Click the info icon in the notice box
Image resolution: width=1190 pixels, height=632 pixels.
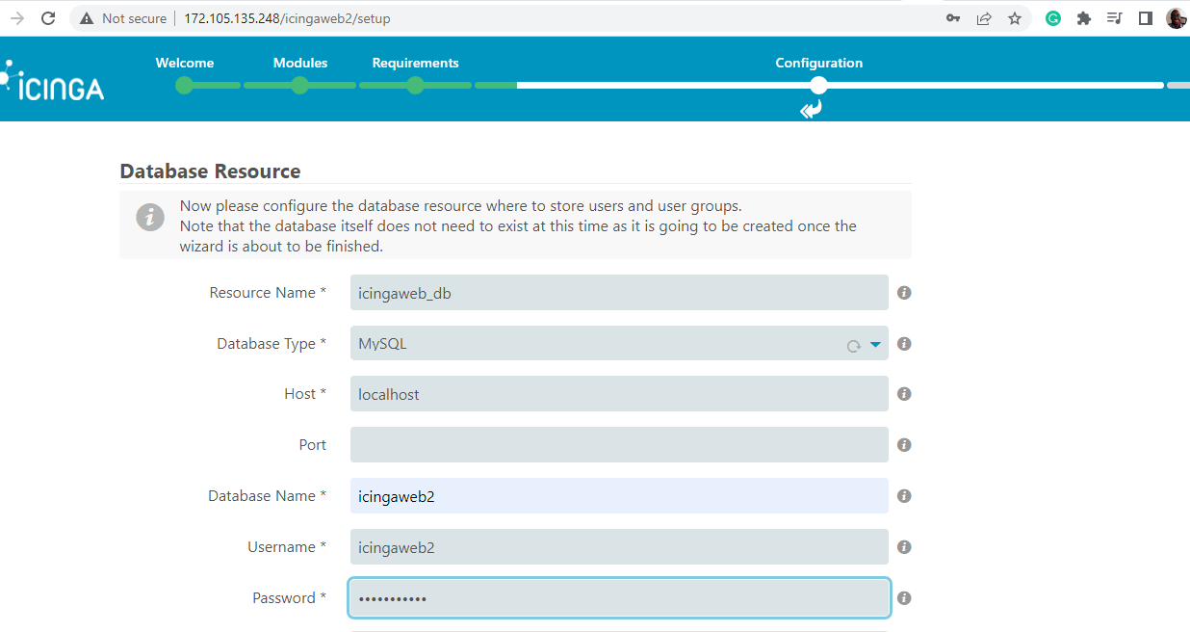[149, 217]
